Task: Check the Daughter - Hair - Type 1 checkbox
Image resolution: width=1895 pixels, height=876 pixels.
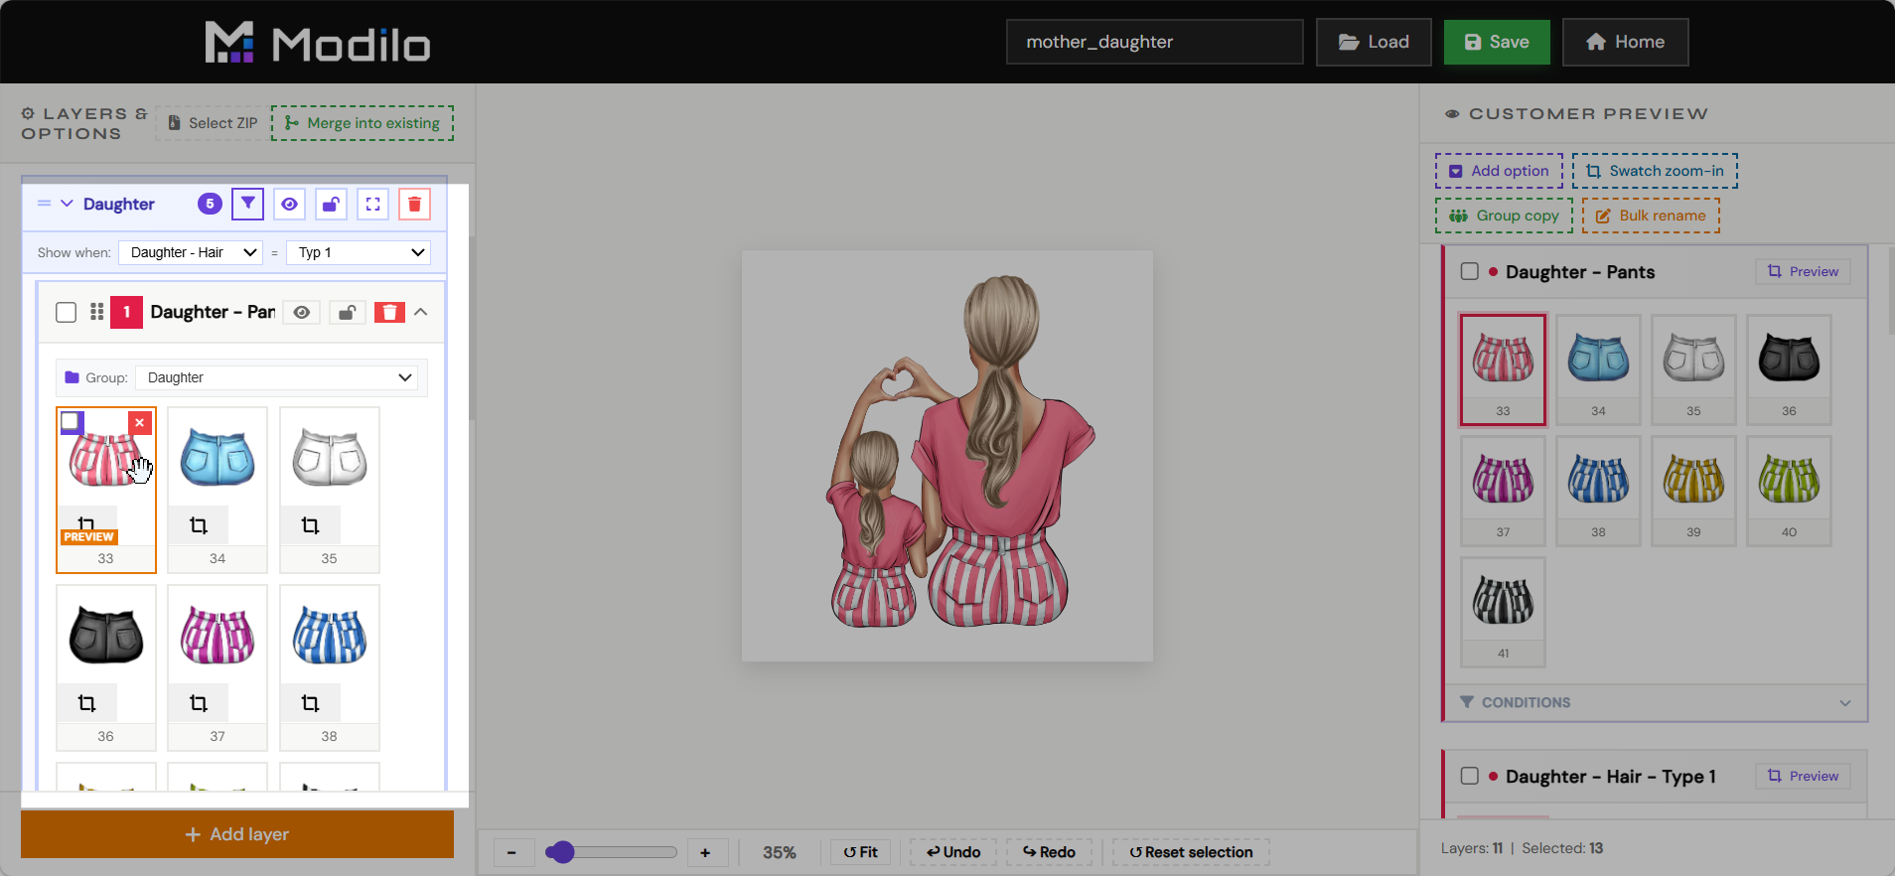Action: (1470, 776)
